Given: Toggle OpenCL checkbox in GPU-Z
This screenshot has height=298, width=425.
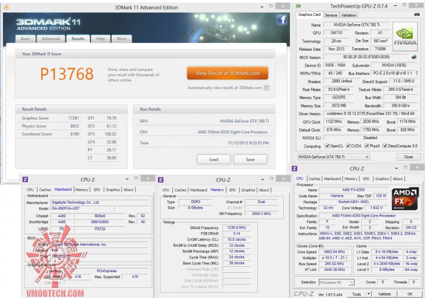Looking at the screenshot, I should (x=327, y=146).
